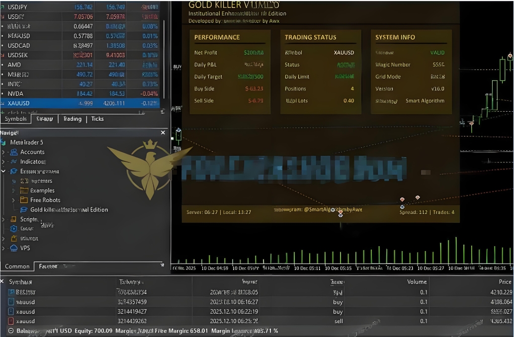The height and width of the screenshot is (337, 514).
Task: Click the Gold Killer expert advisor icon
Action: pyautogui.click(x=23, y=209)
